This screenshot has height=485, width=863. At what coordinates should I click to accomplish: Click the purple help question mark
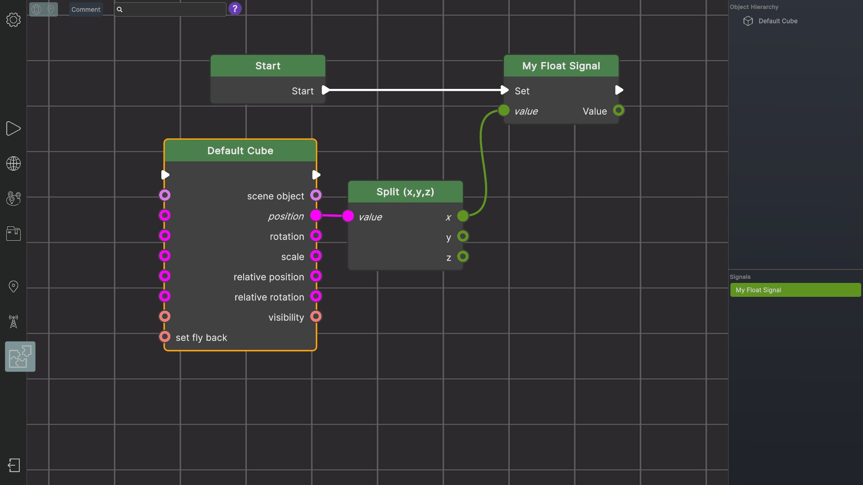[x=235, y=9]
